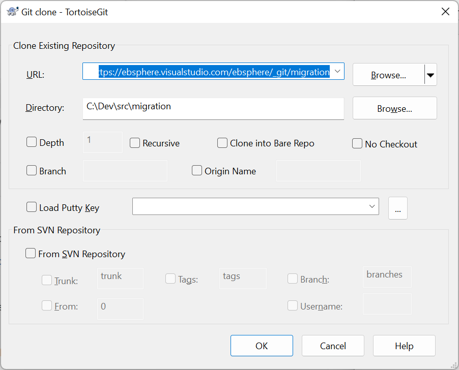Image resolution: width=459 pixels, height=370 pixels.
Task: Toggle the SVN Branch checkbox
Action: click(293, 279)
